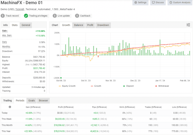Switch to the Browser tab

43,100
